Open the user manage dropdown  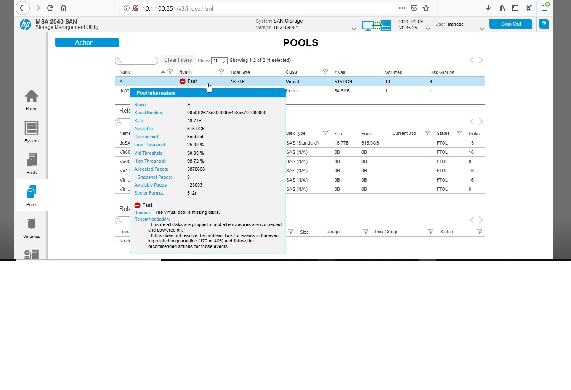(x=482, y=29)
